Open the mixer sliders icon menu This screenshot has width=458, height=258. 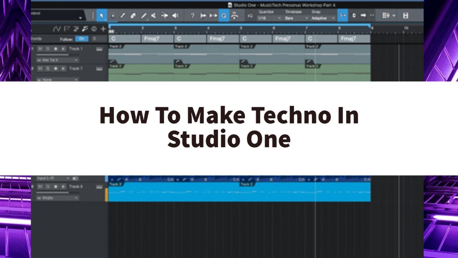pyautogui.click(x=386, y=15)
